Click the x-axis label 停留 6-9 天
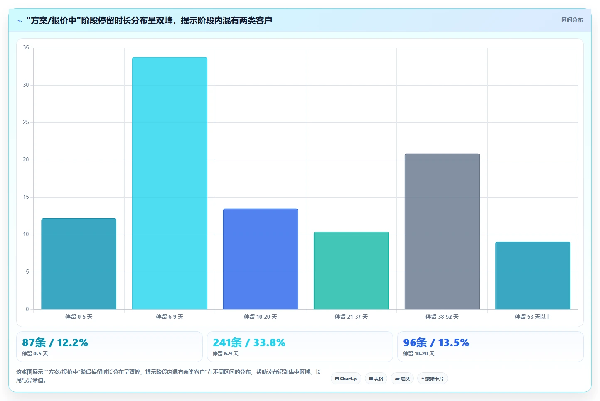 tap(170, 317)
